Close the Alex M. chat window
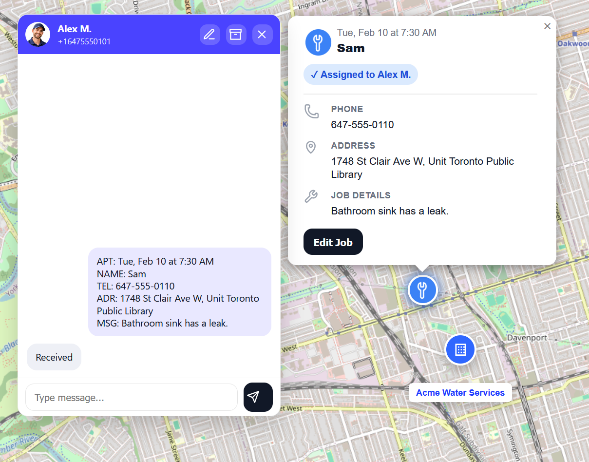Viewport: 589px width, 462px height. click(x=262, y=34)
